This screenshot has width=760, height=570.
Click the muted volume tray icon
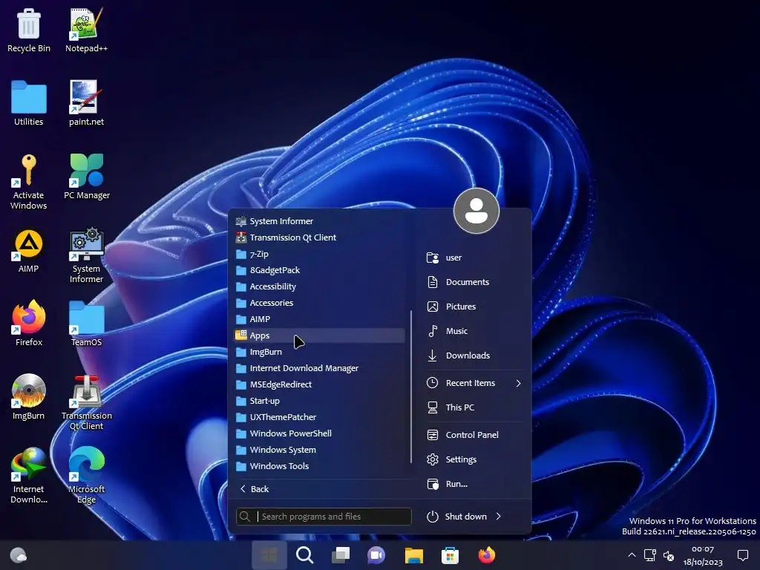[x=669, y=555]
